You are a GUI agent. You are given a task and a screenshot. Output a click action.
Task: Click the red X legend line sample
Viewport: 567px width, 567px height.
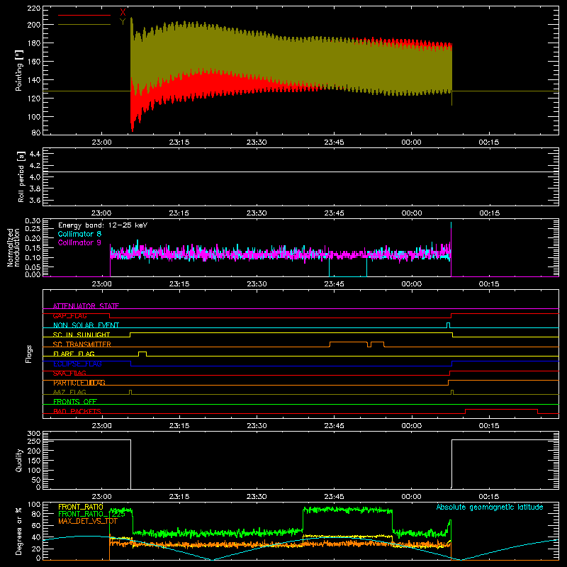[x=84, y=15]
